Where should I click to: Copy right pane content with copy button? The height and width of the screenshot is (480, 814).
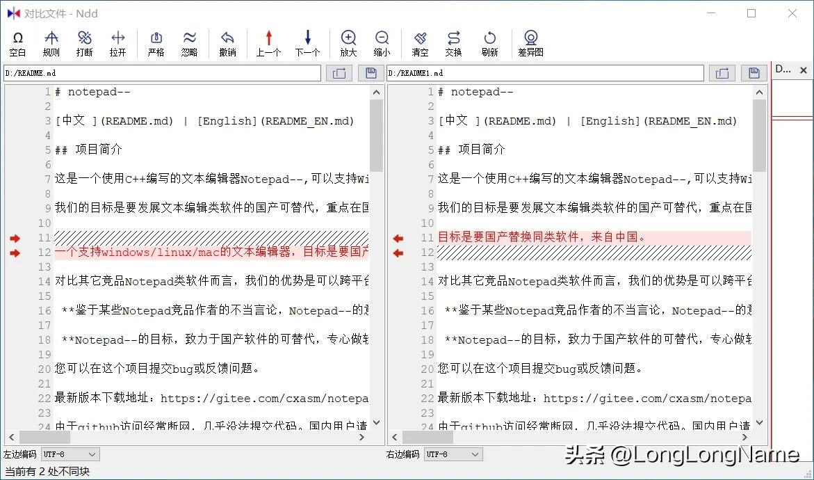(721, 72)
